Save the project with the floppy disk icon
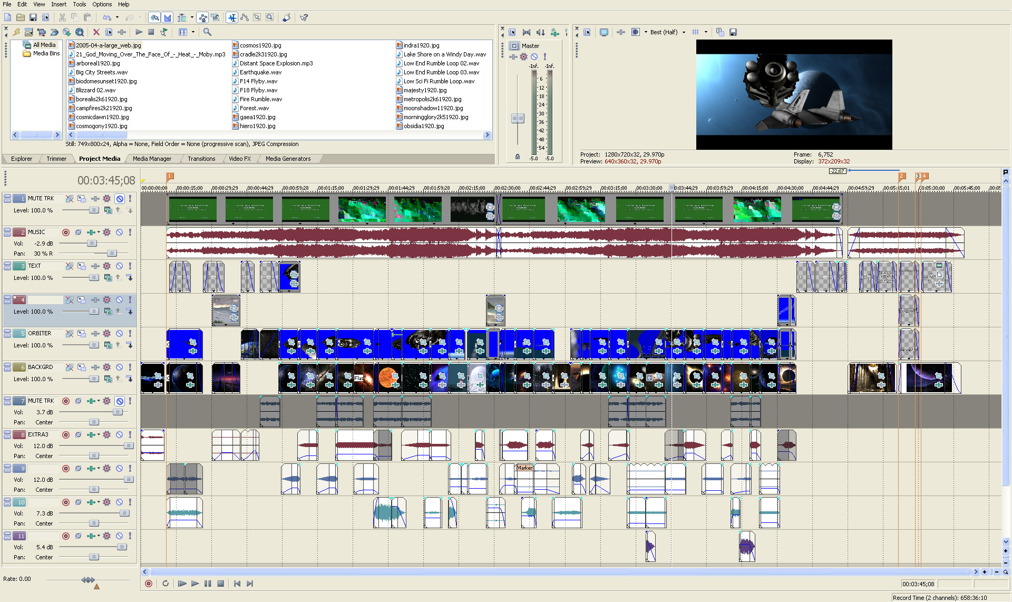 click(33, 17)
